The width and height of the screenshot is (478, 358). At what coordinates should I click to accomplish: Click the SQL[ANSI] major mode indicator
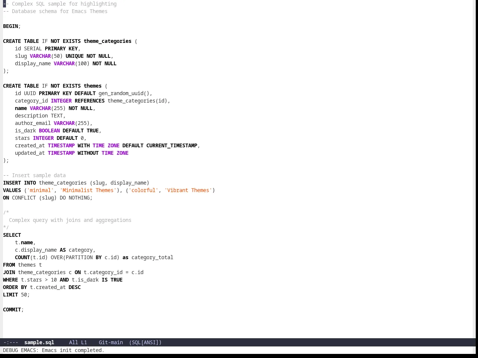tap(145, 342)
